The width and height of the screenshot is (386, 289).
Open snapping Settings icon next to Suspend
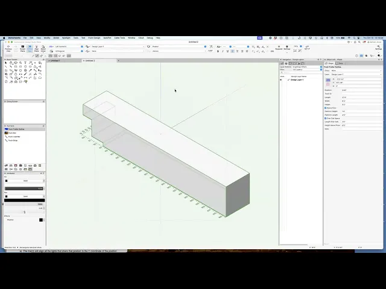[x=287, y=48]
